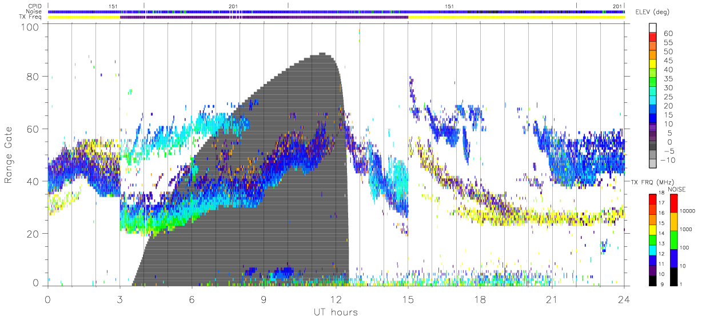Pick the cyan 20-25 swatch on ELEV colorbar

pyautogui.click(x=653, y=101)
